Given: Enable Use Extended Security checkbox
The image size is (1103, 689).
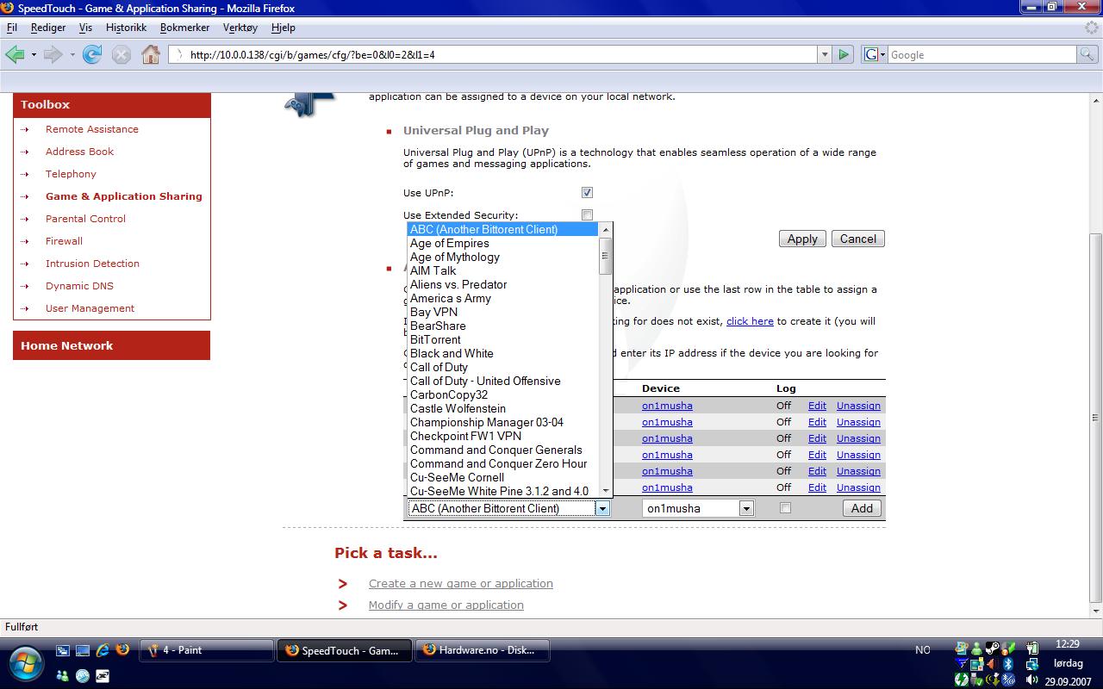Looking at the screenshot, I should [587, 215].
